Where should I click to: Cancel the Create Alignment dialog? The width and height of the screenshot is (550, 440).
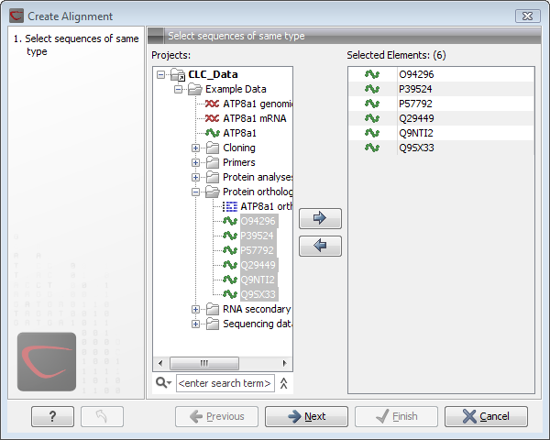coord(486,416)
